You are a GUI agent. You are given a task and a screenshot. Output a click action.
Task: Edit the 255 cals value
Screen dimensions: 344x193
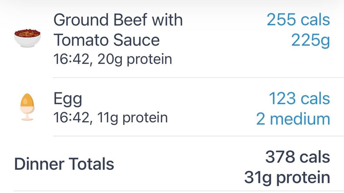pyautogui.click(x=298, y=20)
